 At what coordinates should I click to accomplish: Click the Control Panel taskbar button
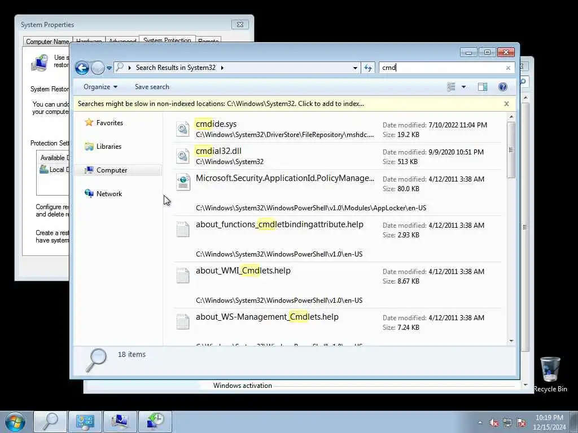coord(85,422)
